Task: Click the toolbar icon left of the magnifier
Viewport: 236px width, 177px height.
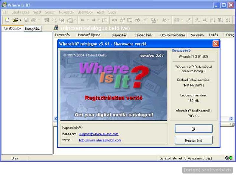Action: pos(47,20)
